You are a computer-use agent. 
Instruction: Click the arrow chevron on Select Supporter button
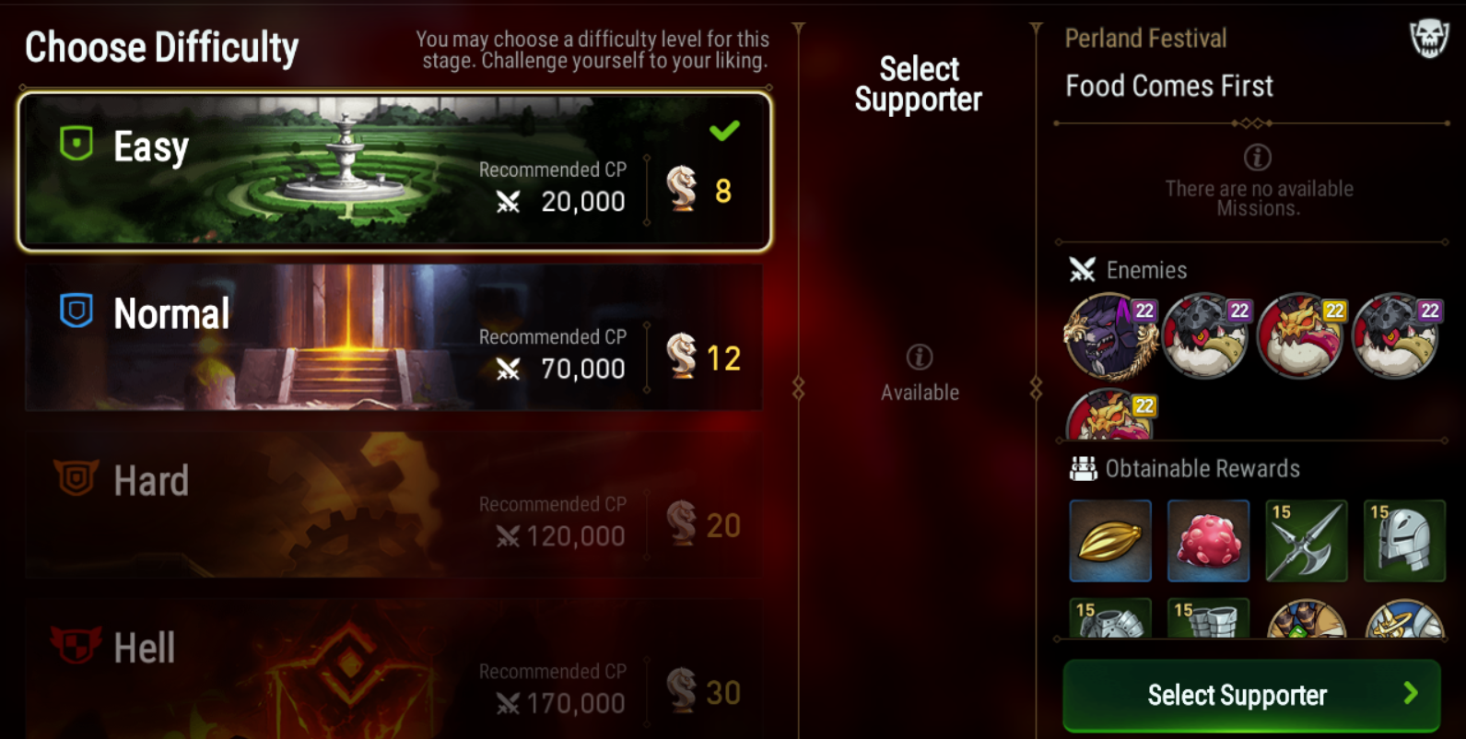1411,693
